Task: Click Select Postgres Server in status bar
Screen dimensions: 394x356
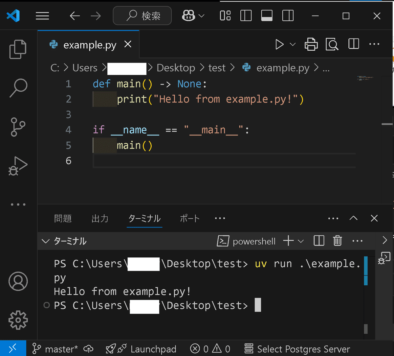Action: 297,349
